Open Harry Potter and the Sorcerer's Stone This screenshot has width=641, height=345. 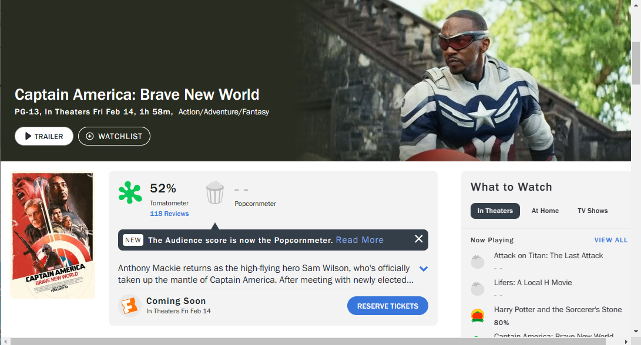558,309
